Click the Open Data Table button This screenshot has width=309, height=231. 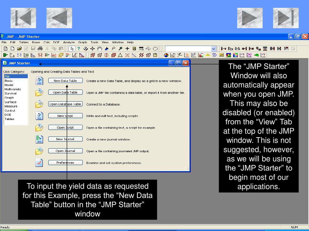coord(65,92)
